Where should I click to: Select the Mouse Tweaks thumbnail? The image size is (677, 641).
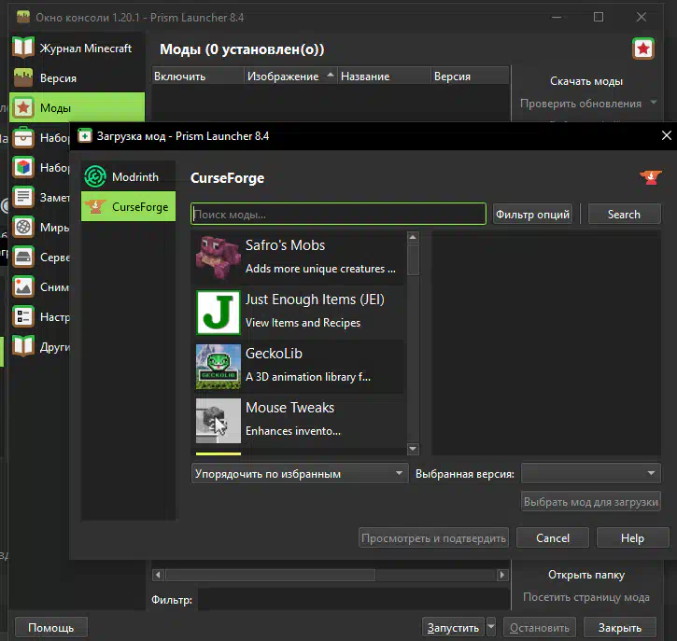coord(218,421)
